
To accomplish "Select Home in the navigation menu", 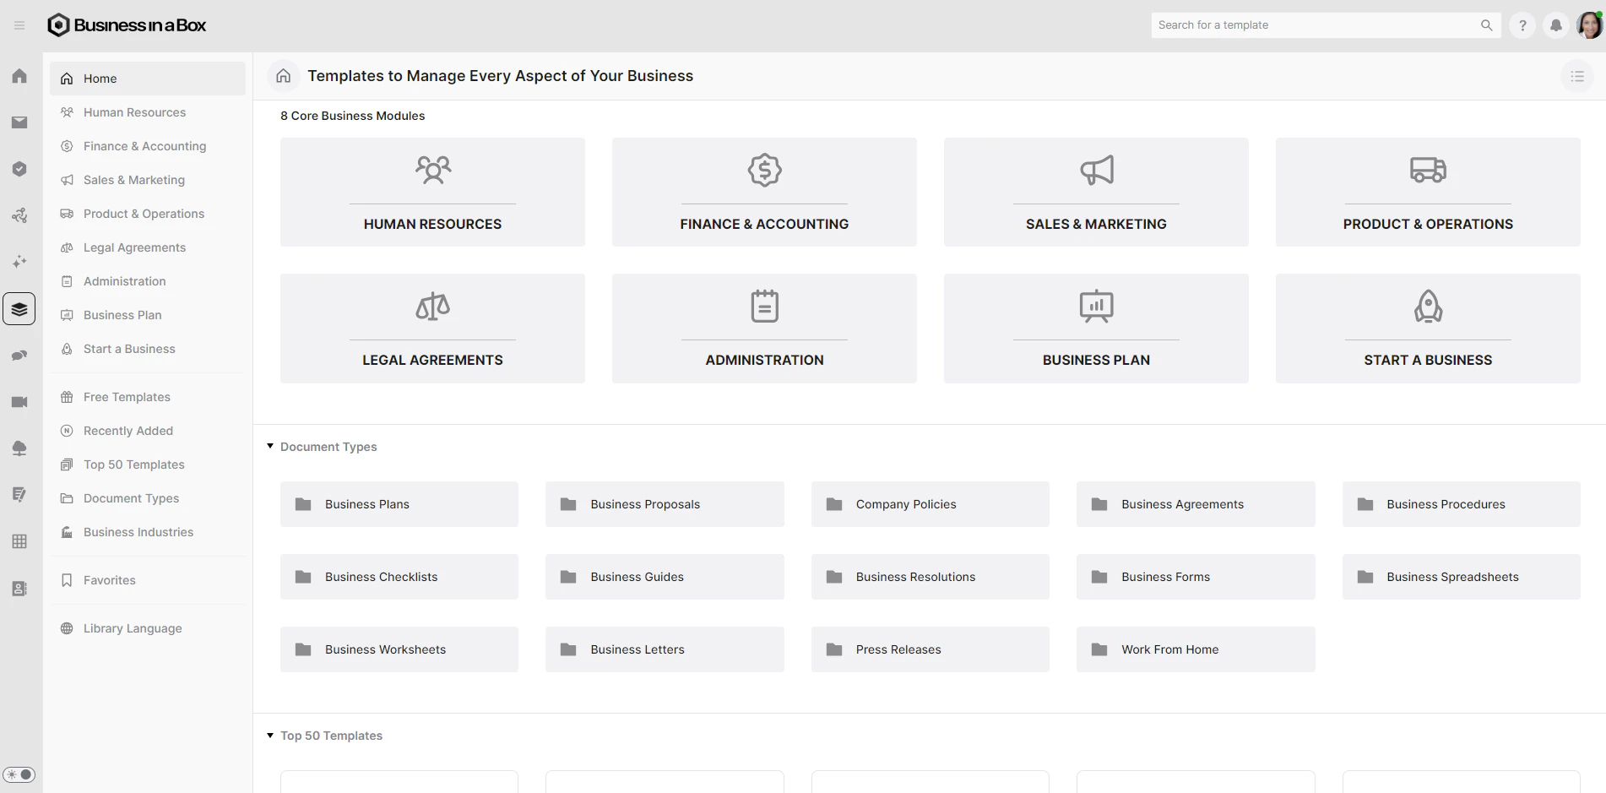I will pos(100,78).
